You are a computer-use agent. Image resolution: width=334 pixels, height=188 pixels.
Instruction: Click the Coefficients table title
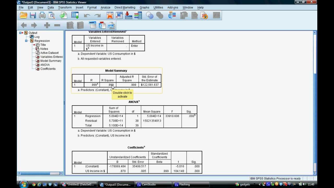coord(136,148)
